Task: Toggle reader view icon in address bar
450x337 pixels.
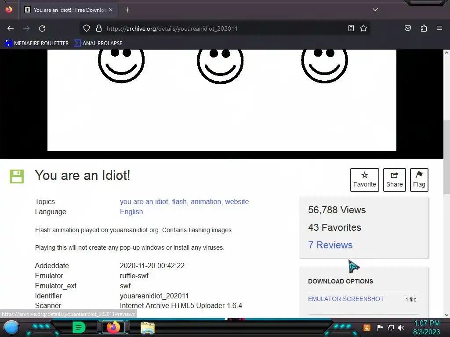Action: [351, 28]
